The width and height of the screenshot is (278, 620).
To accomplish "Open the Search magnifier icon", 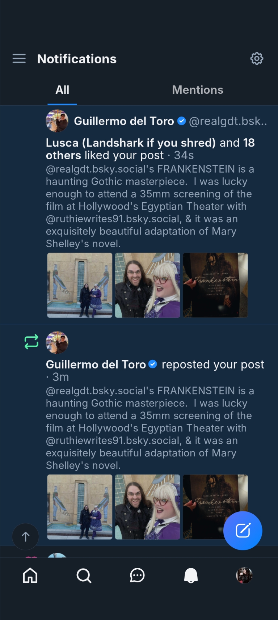I will pos(84,575).
